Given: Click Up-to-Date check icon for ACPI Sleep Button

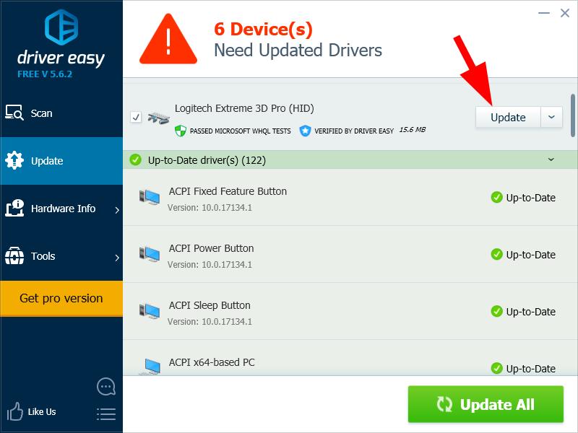Looking at the screenshot, I should (497, 311).
